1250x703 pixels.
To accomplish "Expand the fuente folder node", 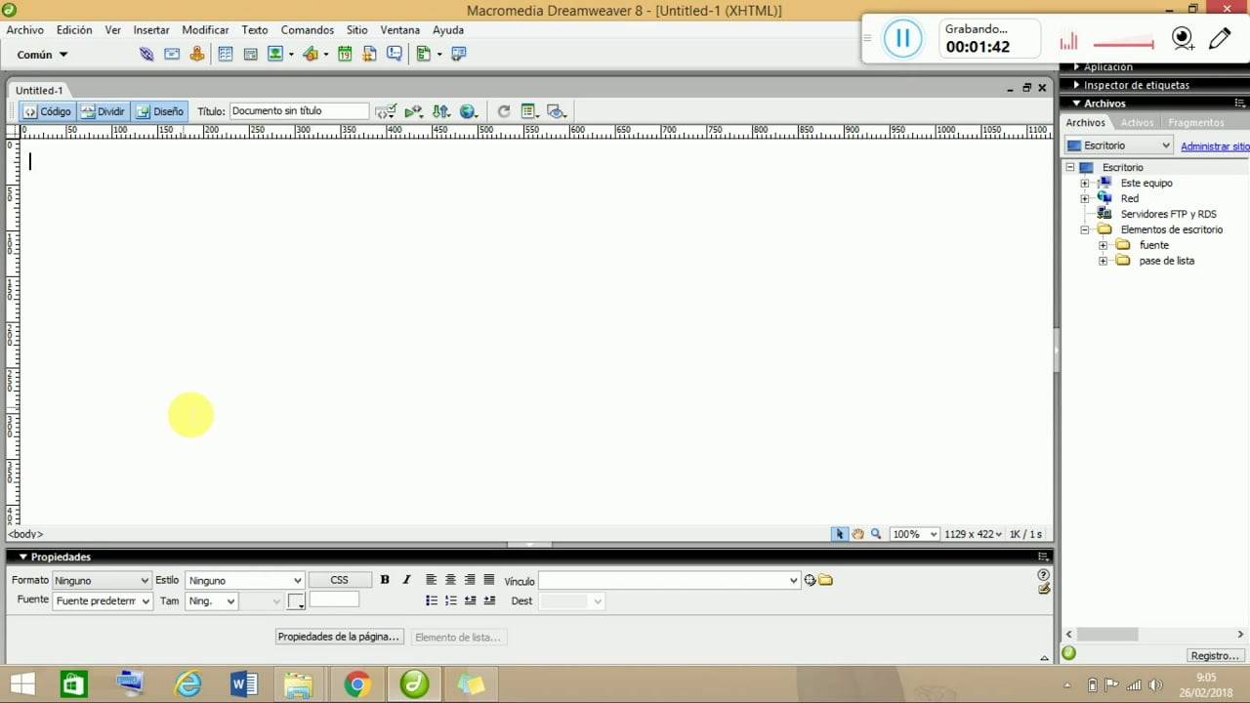I will [x=1103, y=246].
